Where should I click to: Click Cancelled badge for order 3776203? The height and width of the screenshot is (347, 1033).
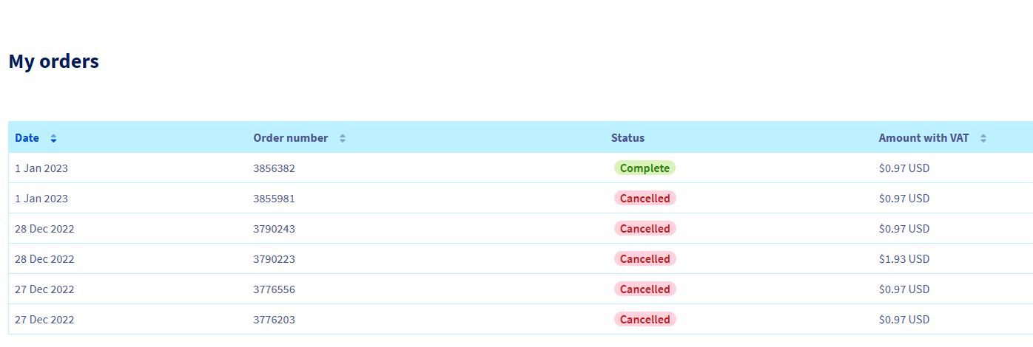coord(645,320)
